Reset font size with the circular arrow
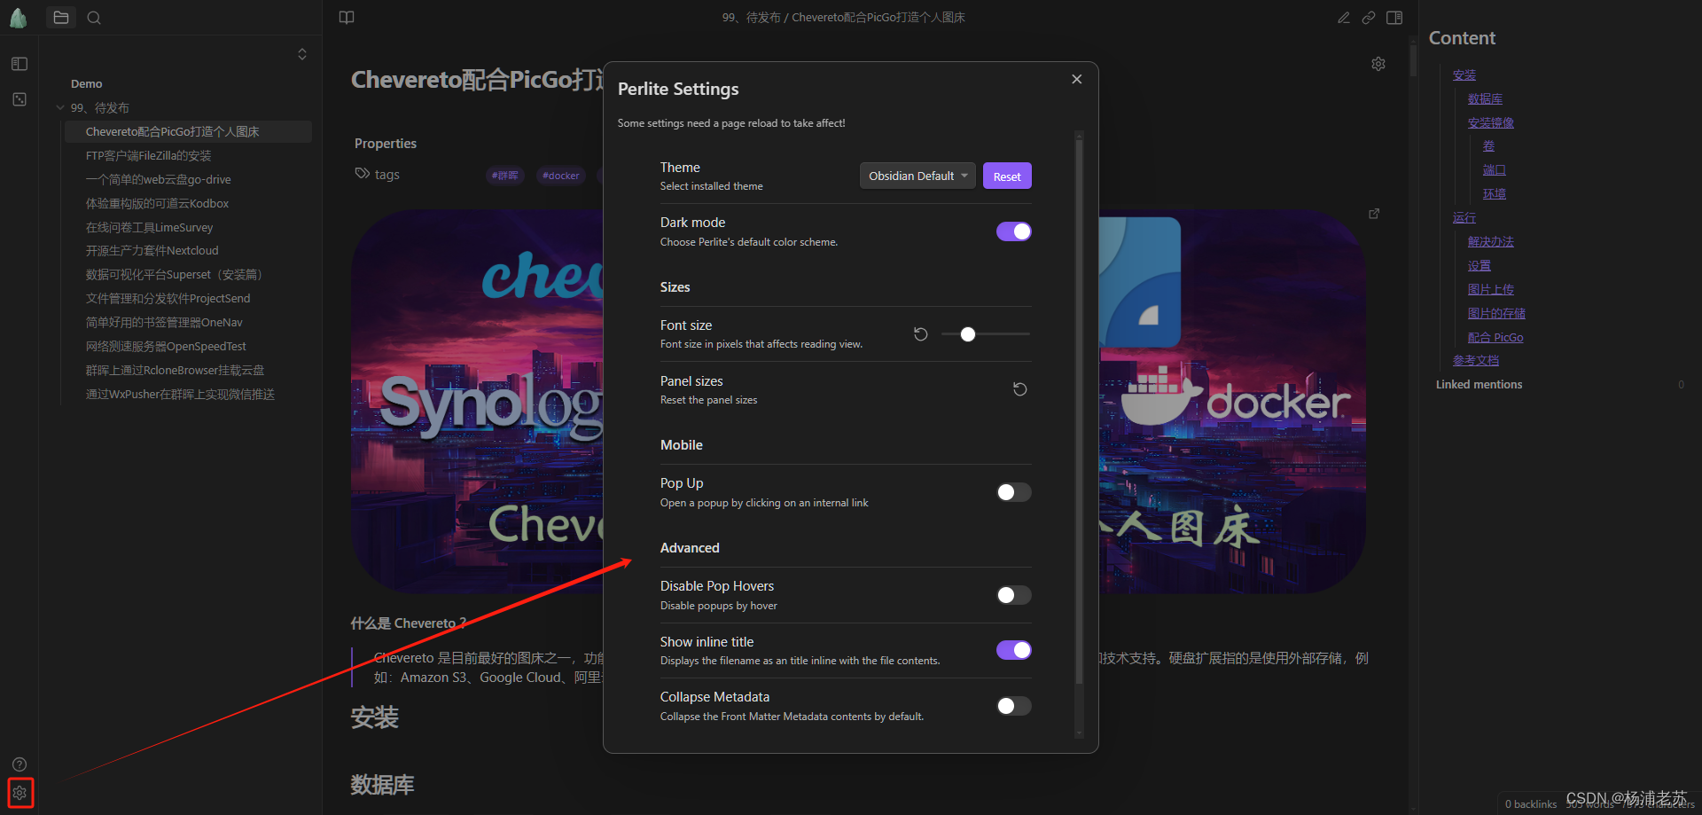 pos(921,334)
